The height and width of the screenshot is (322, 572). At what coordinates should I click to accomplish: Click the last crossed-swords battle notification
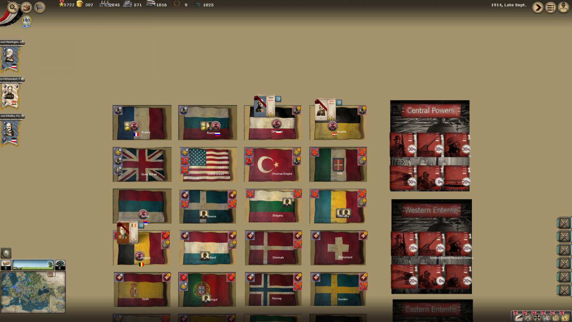tap(564, 290)
